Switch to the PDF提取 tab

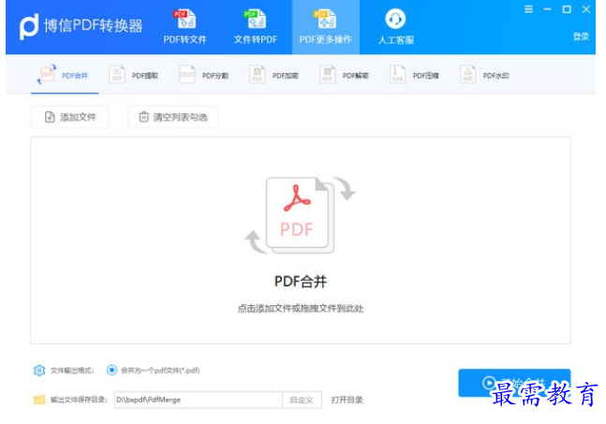point(134,75)
